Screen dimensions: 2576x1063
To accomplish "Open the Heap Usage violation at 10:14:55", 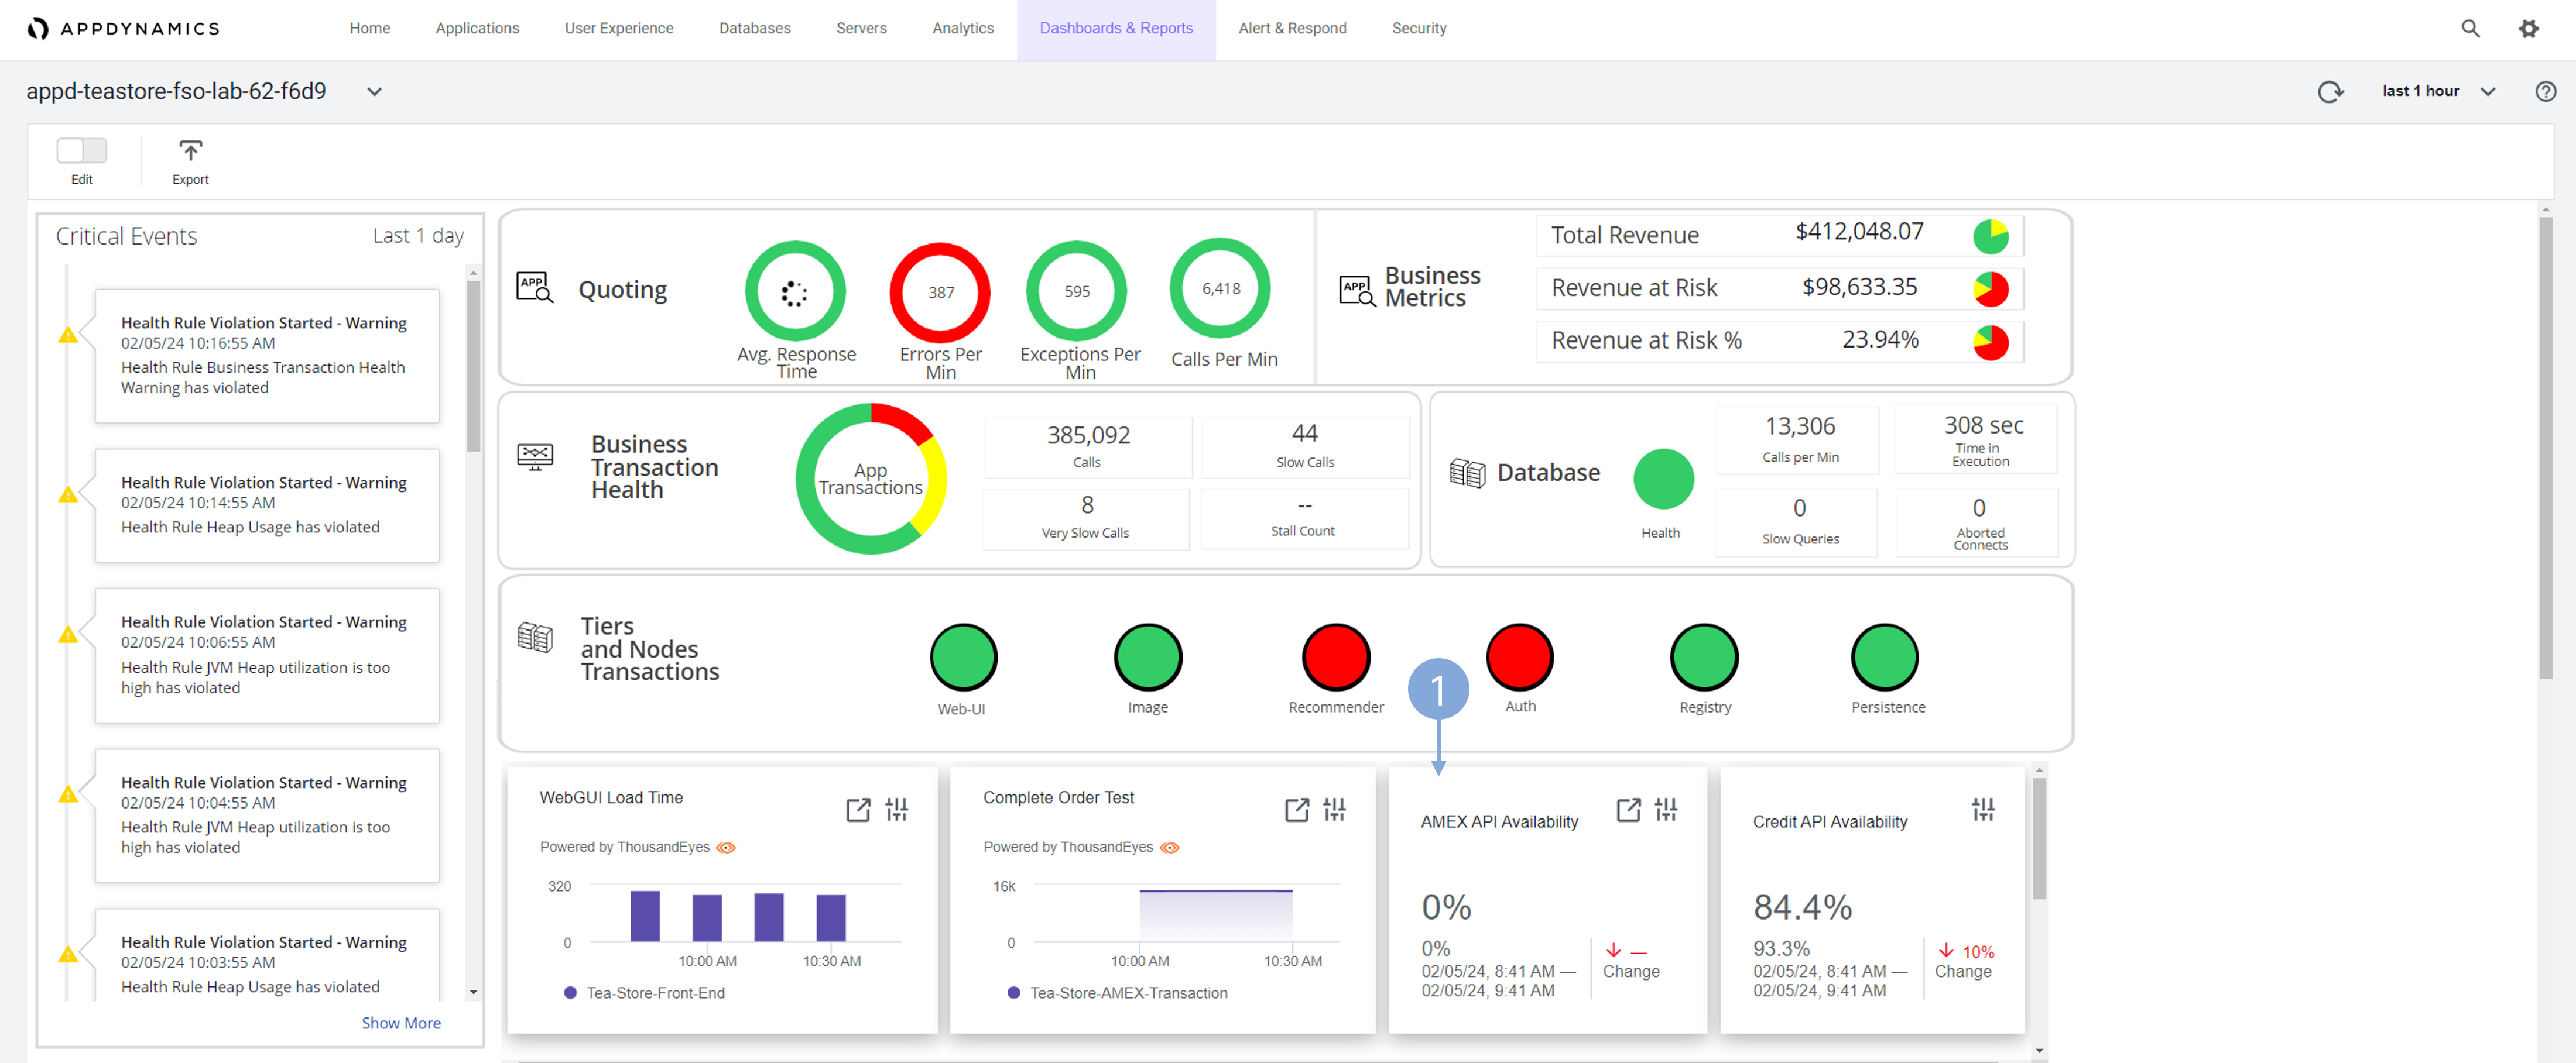I will (266, 505).
